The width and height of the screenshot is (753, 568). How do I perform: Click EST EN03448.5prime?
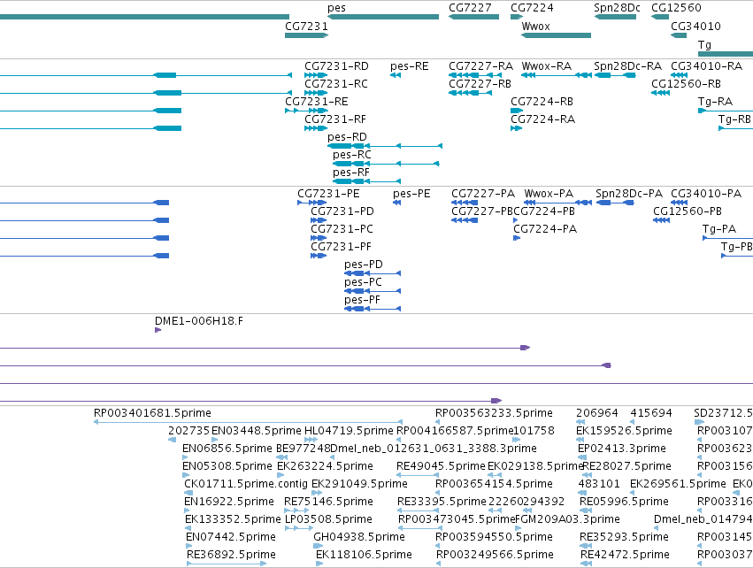[257, 431]
